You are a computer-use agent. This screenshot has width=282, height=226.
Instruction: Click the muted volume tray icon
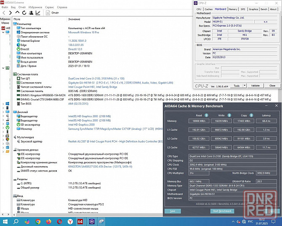[x=239, y=222]
